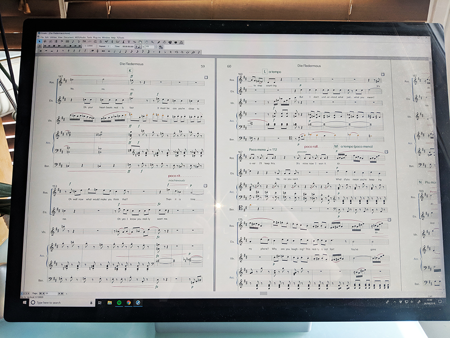Go to the last page button

[x=62, y=293]
